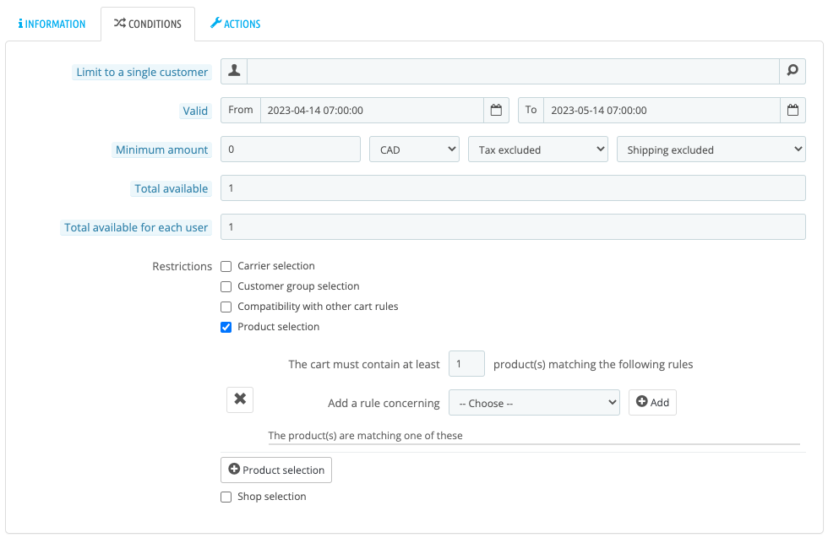Viewport: 828px width, 538px height.
Task: Click the Total available input field
Action: point(513,188)
